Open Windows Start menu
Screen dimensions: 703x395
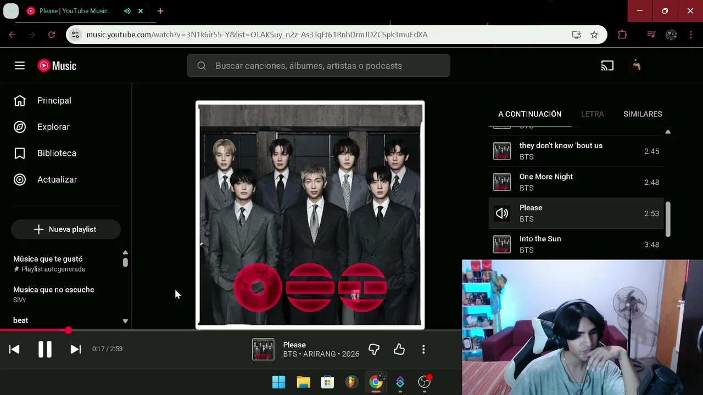279,382
